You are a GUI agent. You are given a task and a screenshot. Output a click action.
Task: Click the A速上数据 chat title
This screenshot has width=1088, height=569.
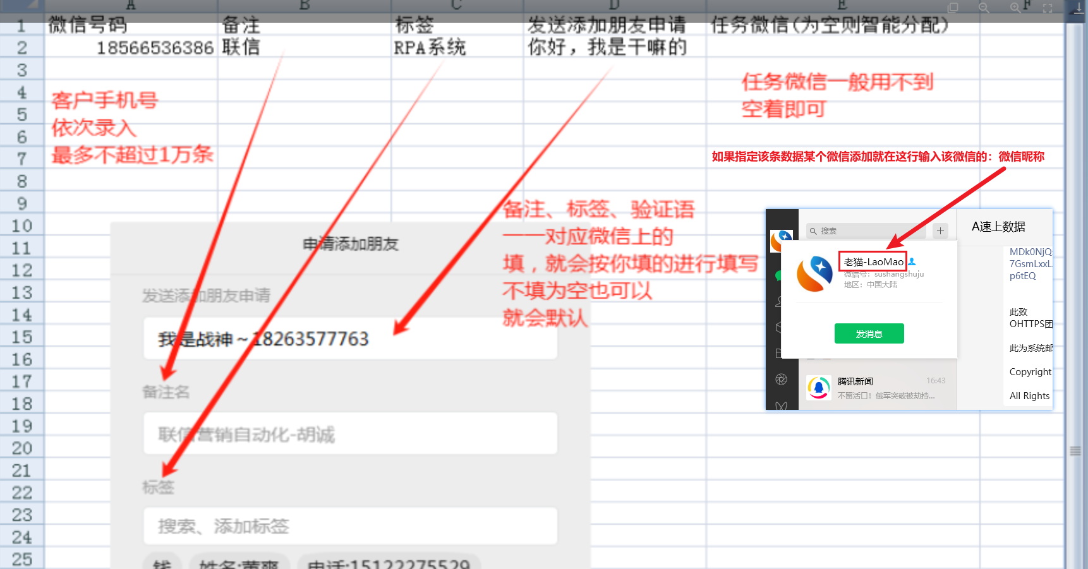coord(998,227)
